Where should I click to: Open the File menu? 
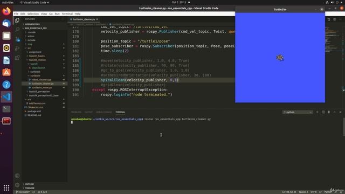click(16, 13)
